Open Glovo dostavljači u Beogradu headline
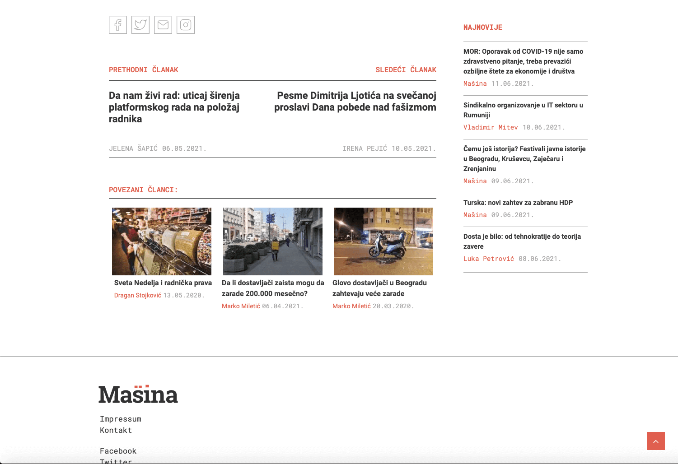The height and width of the screenshot is (464, 678). tap(379, 288)
